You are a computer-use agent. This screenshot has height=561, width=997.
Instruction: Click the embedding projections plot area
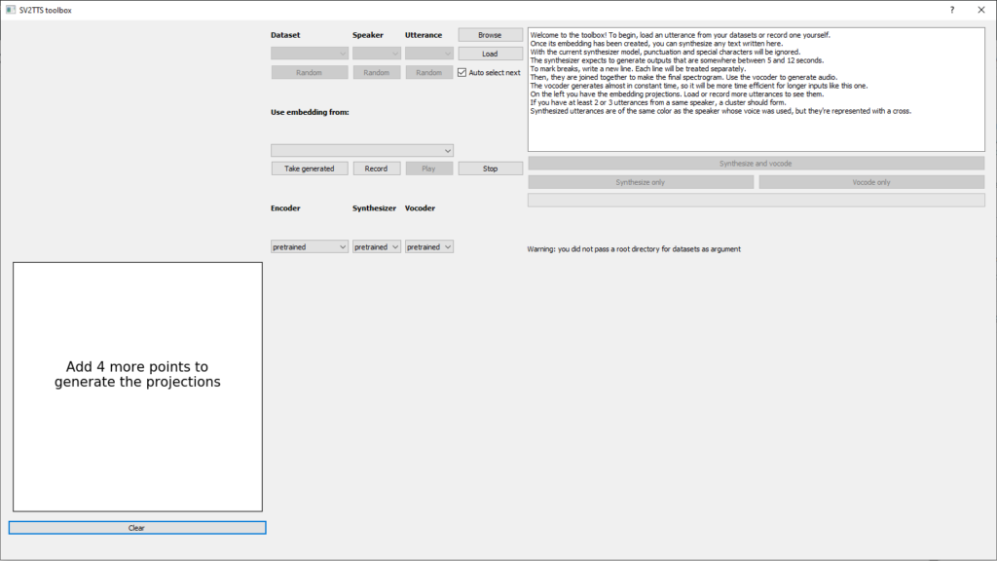pos(137,387)
